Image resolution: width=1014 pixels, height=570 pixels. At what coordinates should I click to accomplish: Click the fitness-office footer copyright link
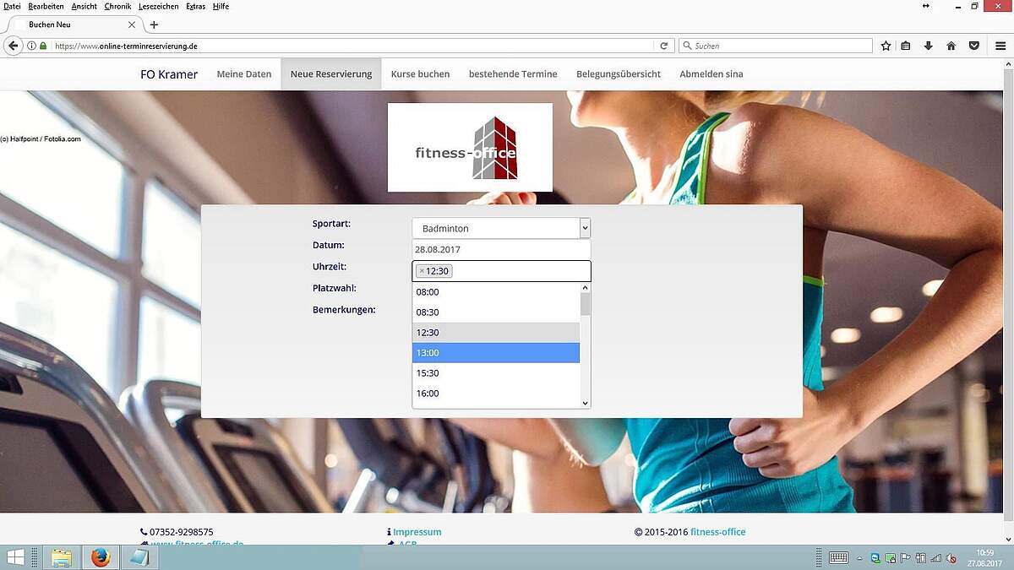click(718, 532)
